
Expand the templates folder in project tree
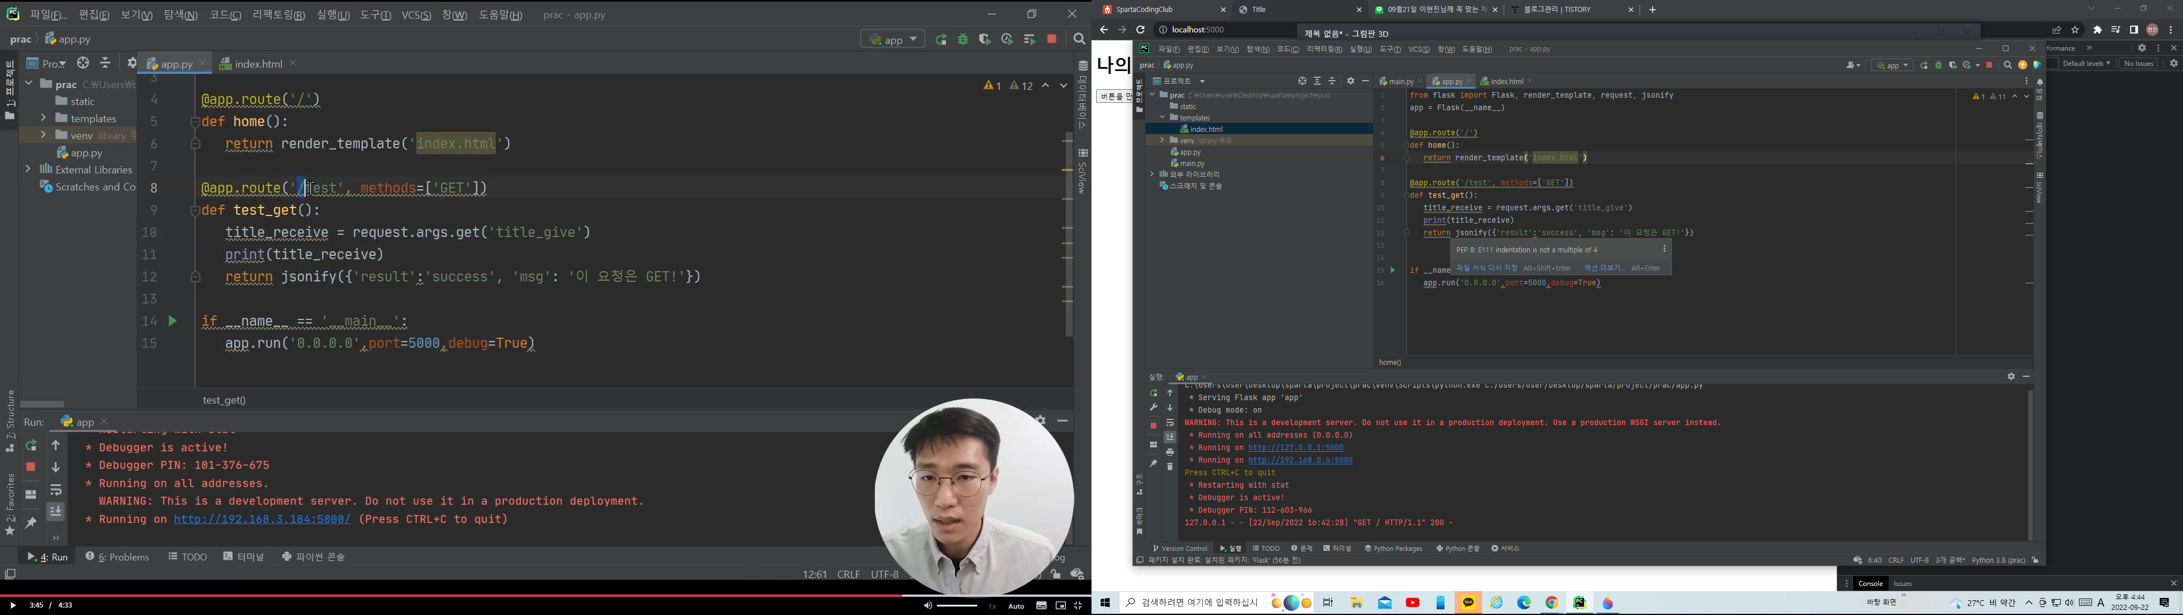[x=43, y=119]
